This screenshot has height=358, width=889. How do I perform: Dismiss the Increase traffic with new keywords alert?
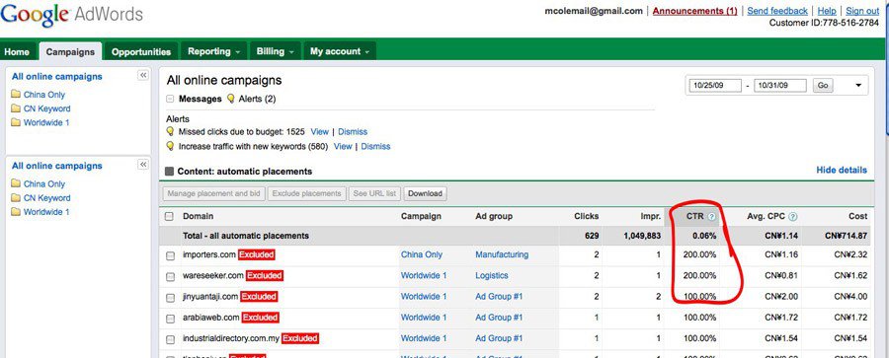376,146
